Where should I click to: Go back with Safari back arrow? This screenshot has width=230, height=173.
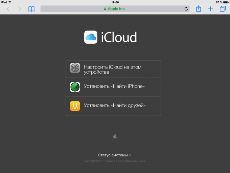pos(8,9)
